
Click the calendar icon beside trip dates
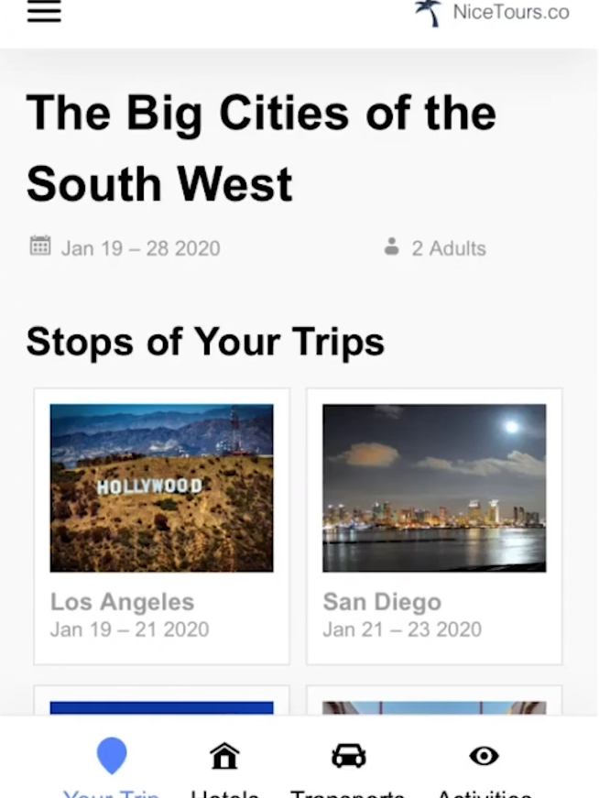(40, 246)
